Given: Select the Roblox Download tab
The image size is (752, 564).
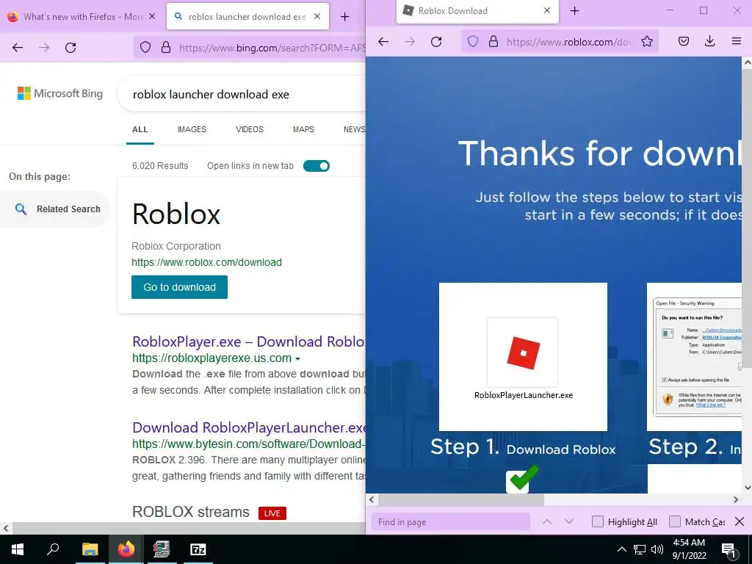Looking at the screenshot, I should (x=477, y=10).
